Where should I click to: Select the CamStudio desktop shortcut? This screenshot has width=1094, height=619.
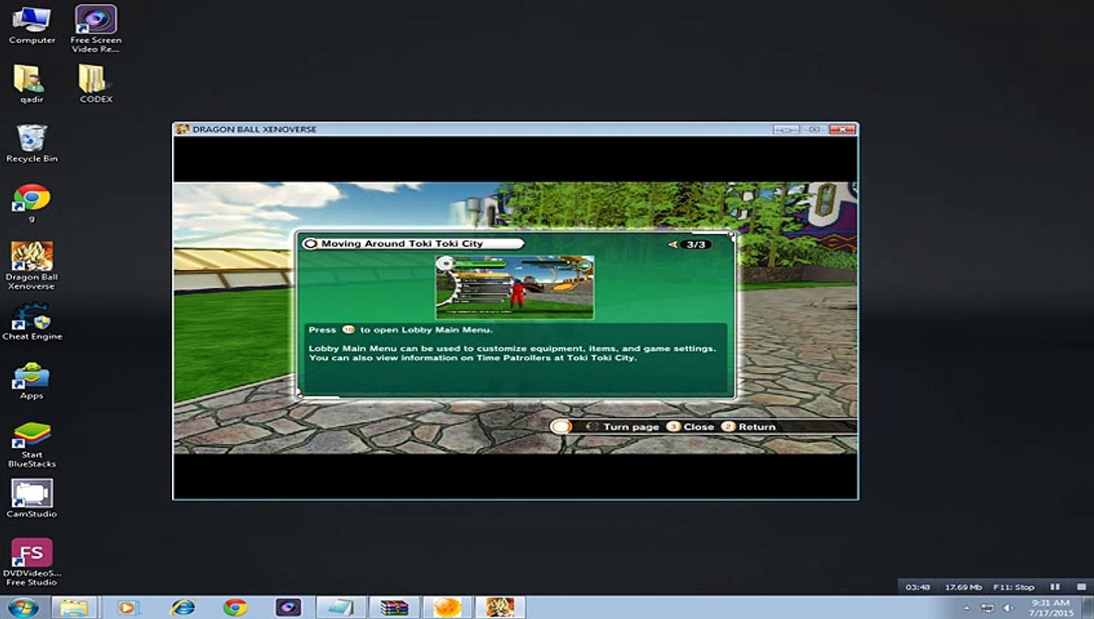coord(32,499)
